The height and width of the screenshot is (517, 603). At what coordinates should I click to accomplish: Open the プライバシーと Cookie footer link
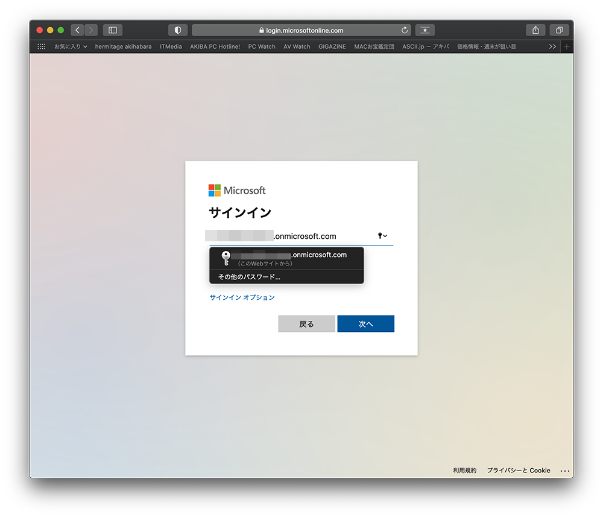[x=519, y=471]
